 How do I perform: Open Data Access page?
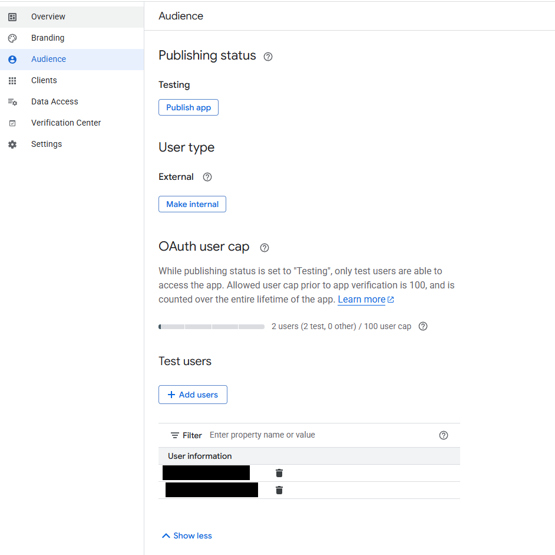click(x=72, y=101)
